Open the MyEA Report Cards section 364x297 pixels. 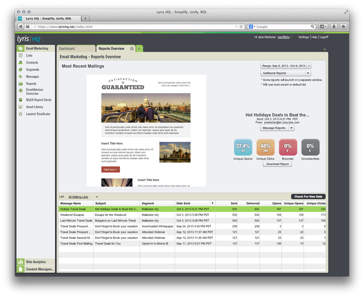pos(38,100)
